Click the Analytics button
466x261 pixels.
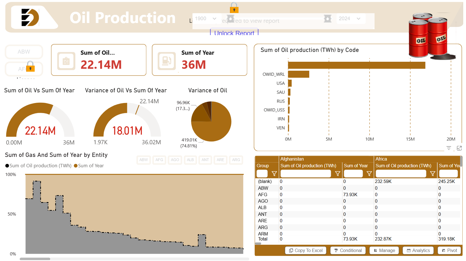pyautogui.click(x=418, y=250)
